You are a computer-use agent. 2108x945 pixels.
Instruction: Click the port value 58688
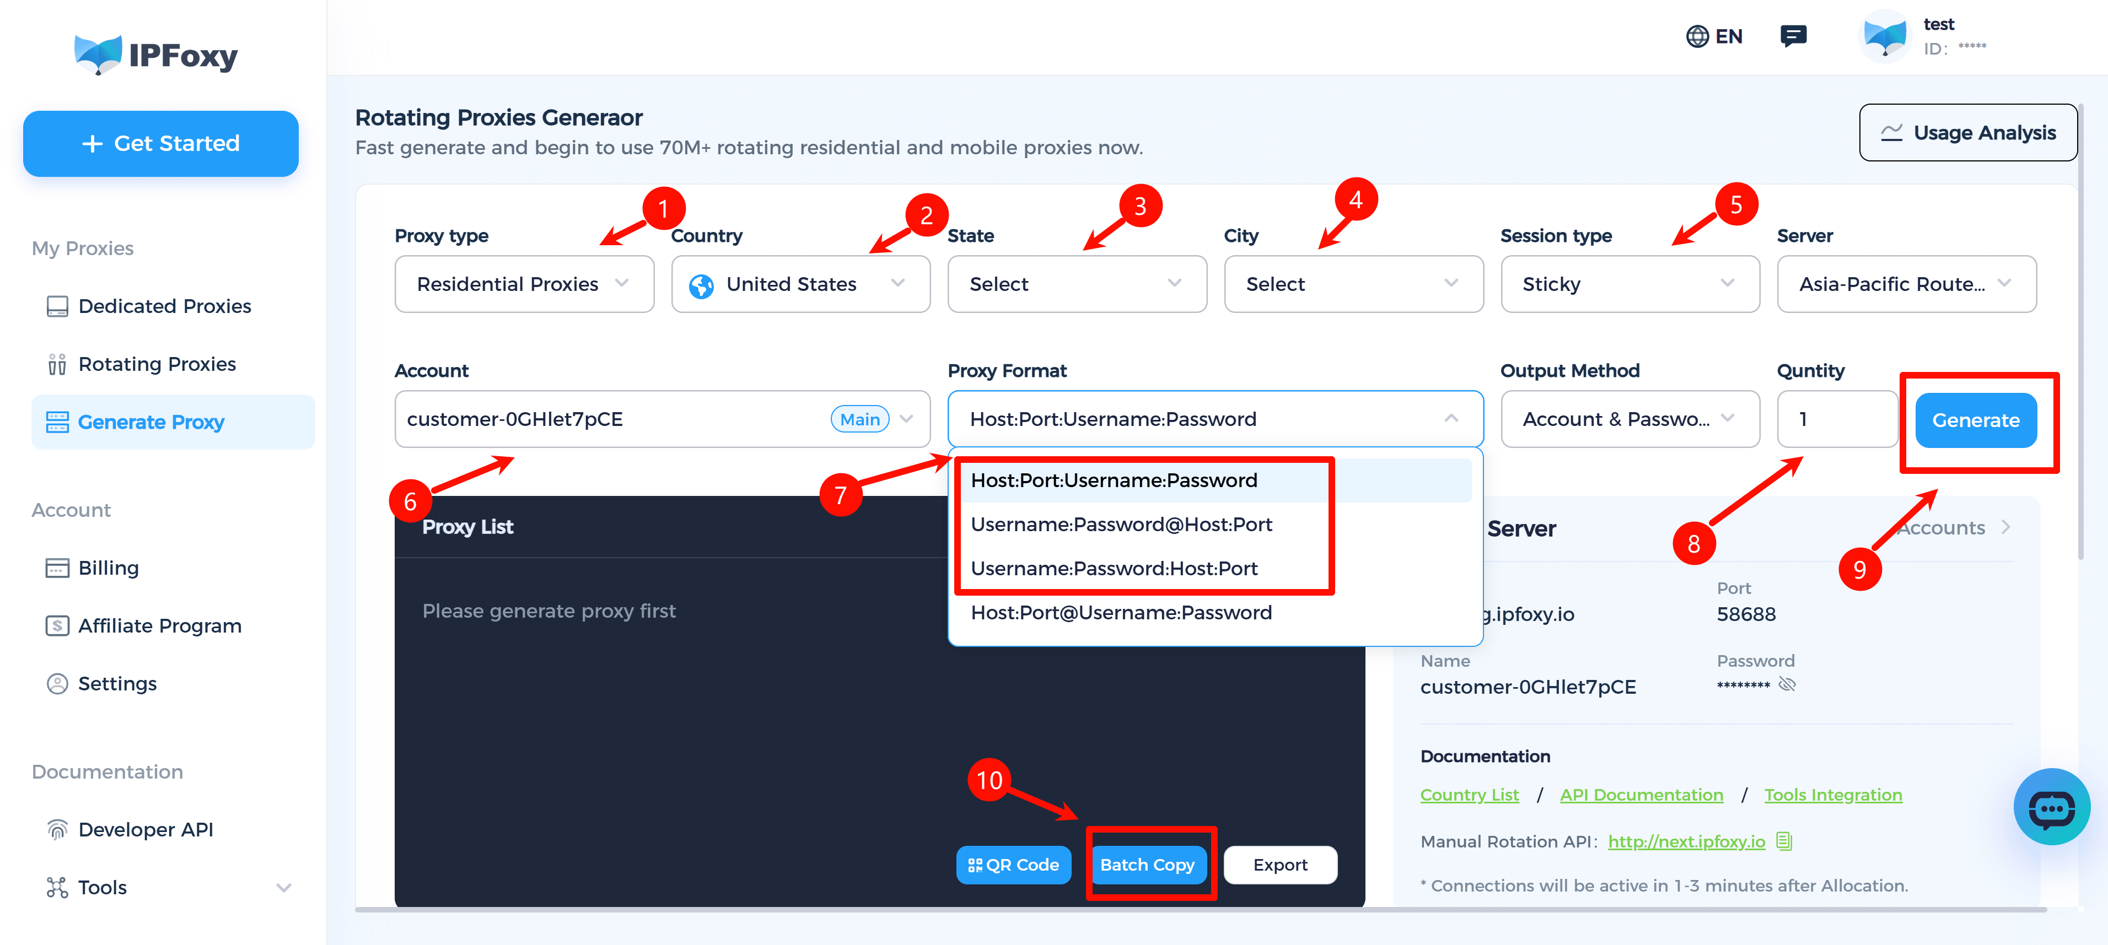(x=1746, y=614)
